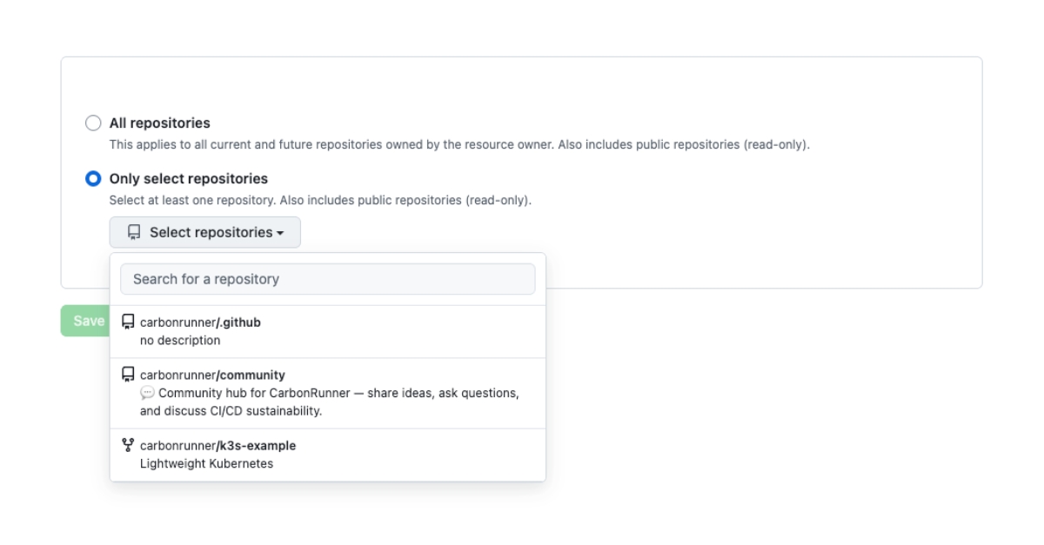This screenshot has height=545, width=1044.
Task: Click the speech bubble emoji in community description
Action: [x=147, y=393]
